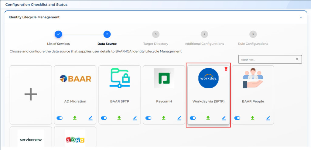
Task: Click the Workday logo
Action: click(x=208, y=78)
